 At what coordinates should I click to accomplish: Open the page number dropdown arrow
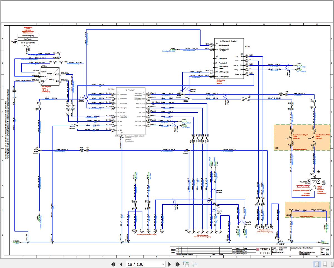163,264
